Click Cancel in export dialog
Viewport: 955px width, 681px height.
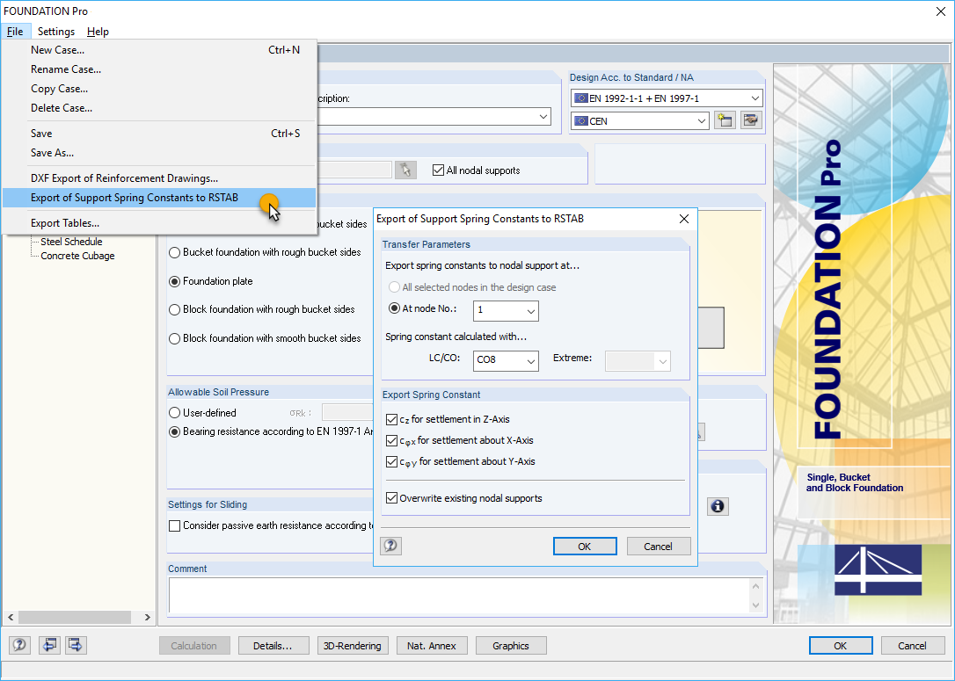[659, 547]
